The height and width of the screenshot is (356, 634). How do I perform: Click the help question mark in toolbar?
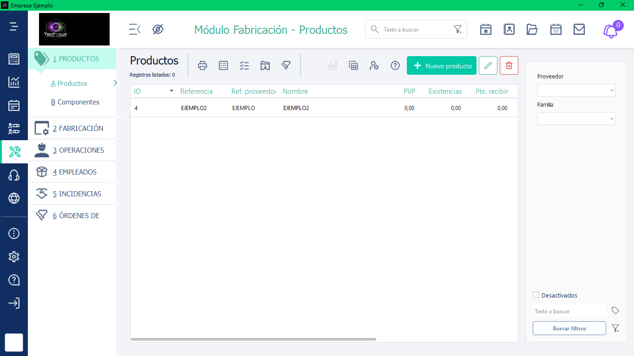[395, 65]
